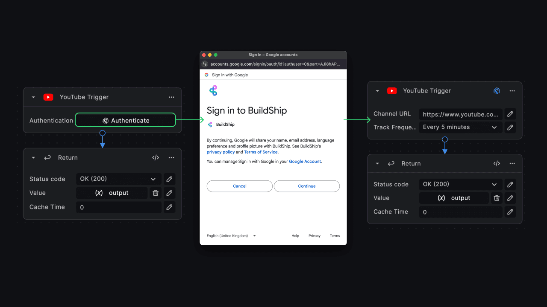The image size is (547, 307).
Task: Click the left 'YouTube Trigger' node title
Action: (x=84, y=97)
